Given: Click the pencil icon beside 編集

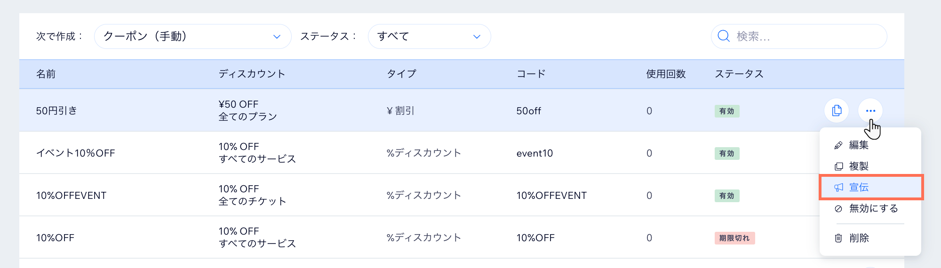Looking at the screenshot, I should pyautogui.click(x=838, y=145).
